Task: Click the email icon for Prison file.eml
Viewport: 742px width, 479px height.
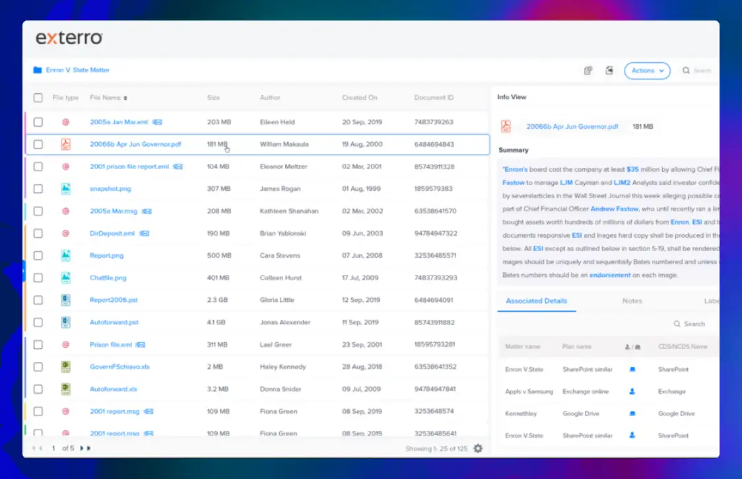Action: pyautogui.click(x=66, y=345)
